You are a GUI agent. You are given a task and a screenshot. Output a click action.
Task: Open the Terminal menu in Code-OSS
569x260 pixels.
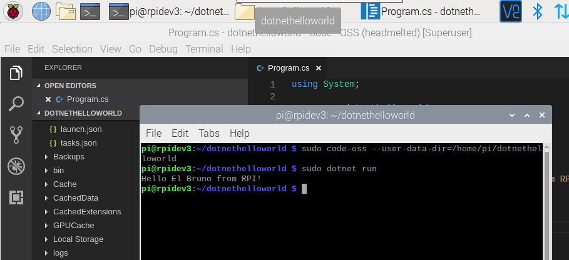click(x=204, y=49)
